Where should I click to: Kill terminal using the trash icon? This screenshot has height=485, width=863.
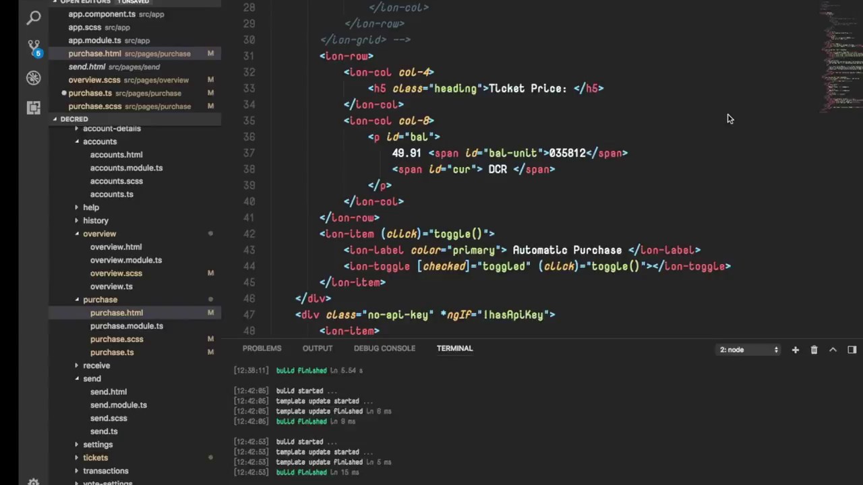(x=814, y=350)
